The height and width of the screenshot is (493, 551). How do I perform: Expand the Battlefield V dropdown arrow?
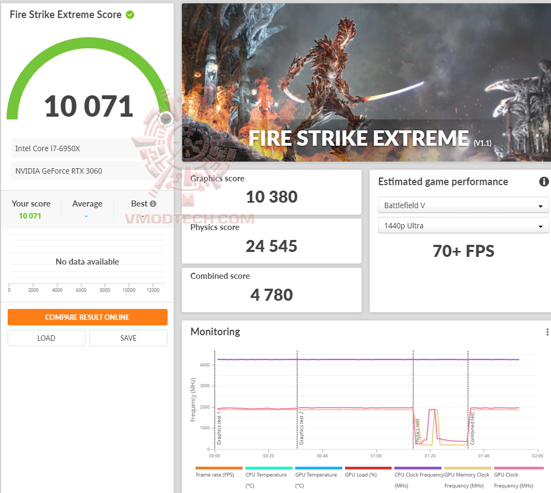[541, 205]
